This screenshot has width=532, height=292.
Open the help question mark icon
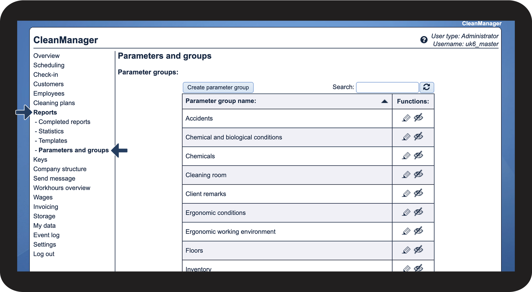[424, 40]
